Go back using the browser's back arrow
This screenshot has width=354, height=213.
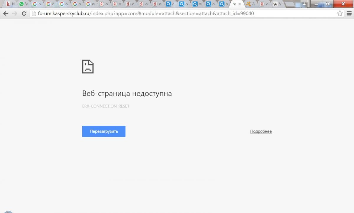[6, 14]
